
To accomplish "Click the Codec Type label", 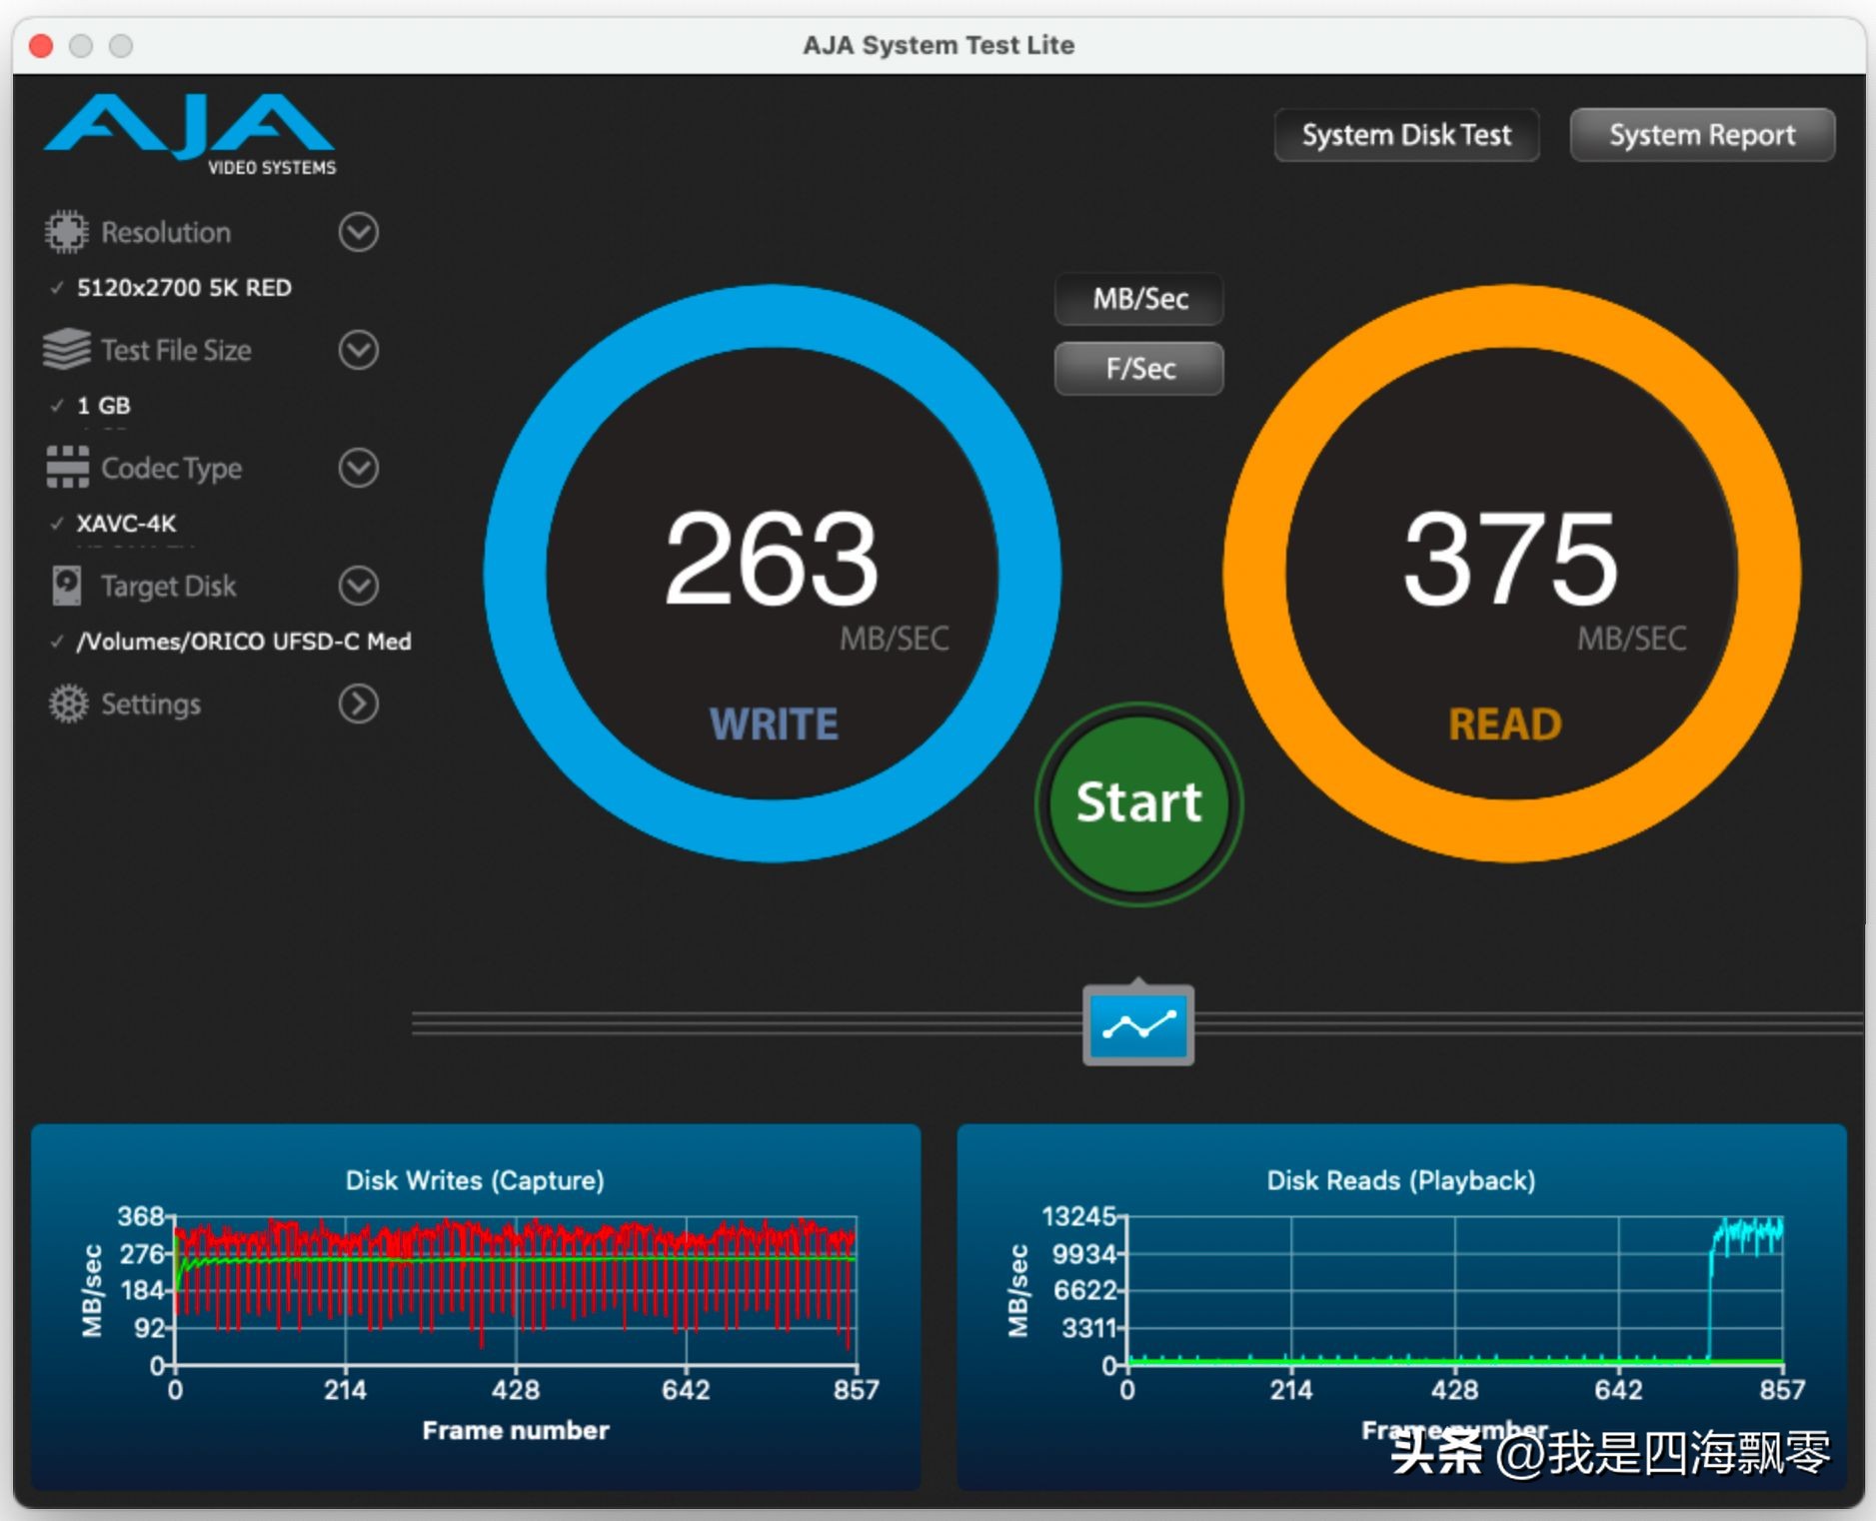I will pos(172,469).
